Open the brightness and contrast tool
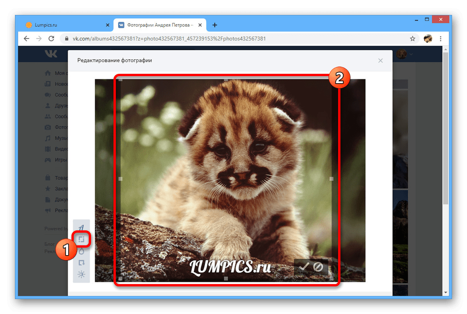The image size is (467, 314). 81,274
